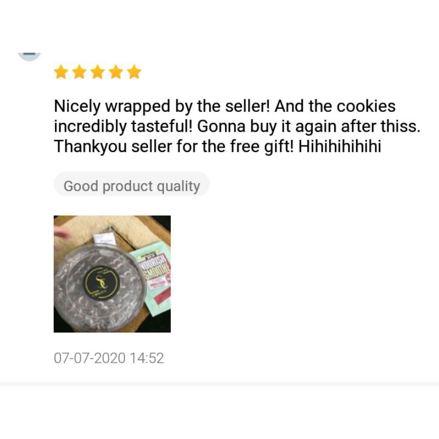The image size is (439, 439).
Task: Click the fifth gold rating star
Action: coord(134,72)
